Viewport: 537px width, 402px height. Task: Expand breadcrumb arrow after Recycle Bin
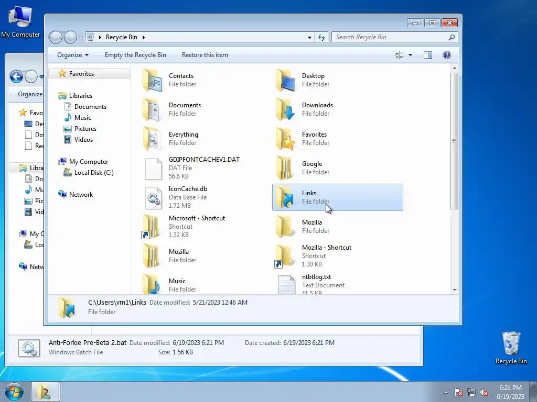click(x=144, y=37)
